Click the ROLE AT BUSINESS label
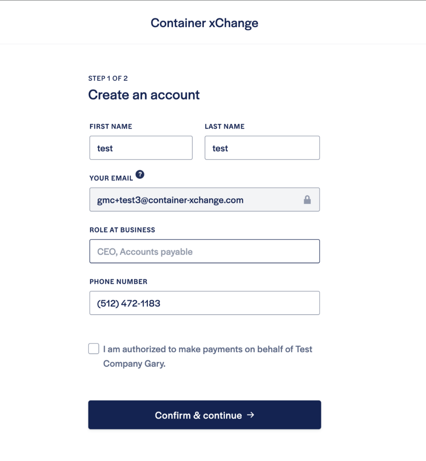426x461 pixels. click(122, 230)
